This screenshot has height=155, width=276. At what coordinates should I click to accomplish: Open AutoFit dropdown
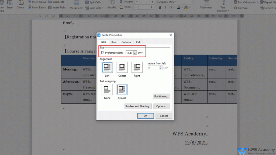(112, 5)
